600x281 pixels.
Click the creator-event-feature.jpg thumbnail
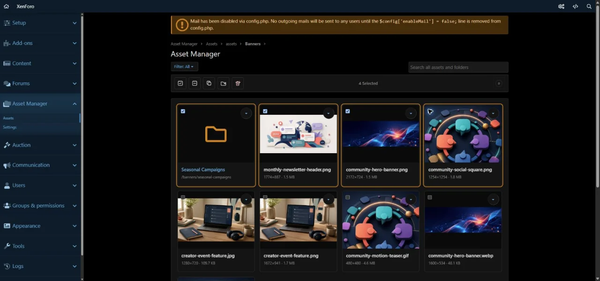pos(216,220)
